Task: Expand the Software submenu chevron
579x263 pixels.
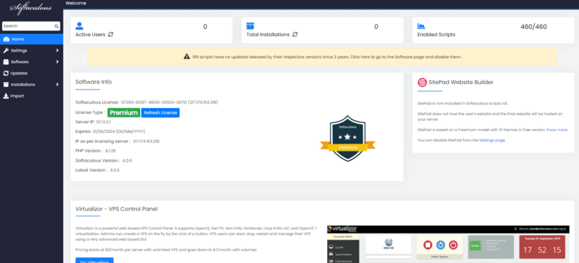Action: [x=57, y=62]
